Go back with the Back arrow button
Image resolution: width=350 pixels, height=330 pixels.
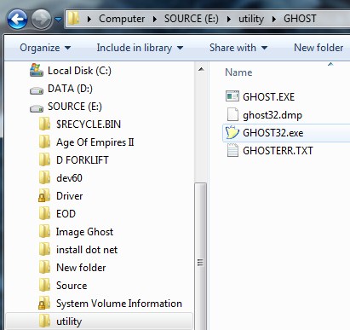[17, 20]
